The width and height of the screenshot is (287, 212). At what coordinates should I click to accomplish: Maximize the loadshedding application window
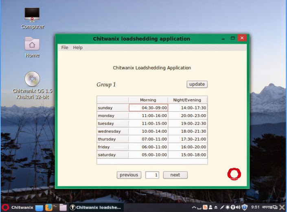coord(232,38)
